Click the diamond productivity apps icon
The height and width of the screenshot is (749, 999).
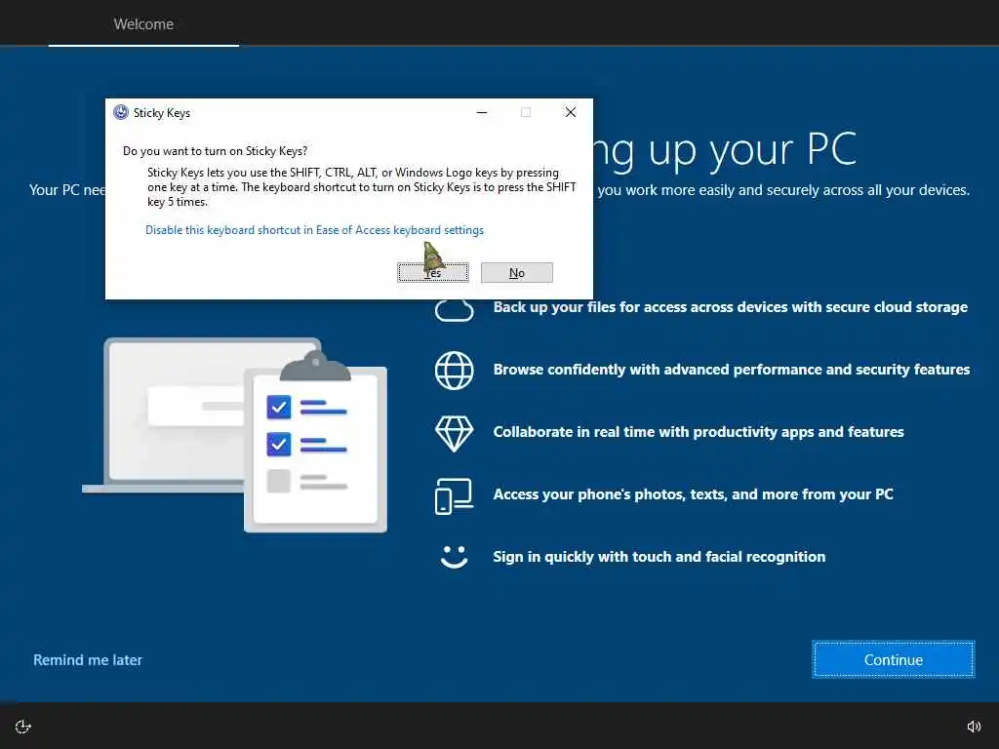pos(455,434)
